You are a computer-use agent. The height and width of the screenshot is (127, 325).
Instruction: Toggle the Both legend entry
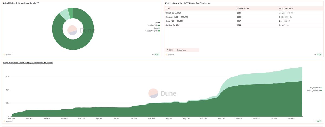coord(157,28)
